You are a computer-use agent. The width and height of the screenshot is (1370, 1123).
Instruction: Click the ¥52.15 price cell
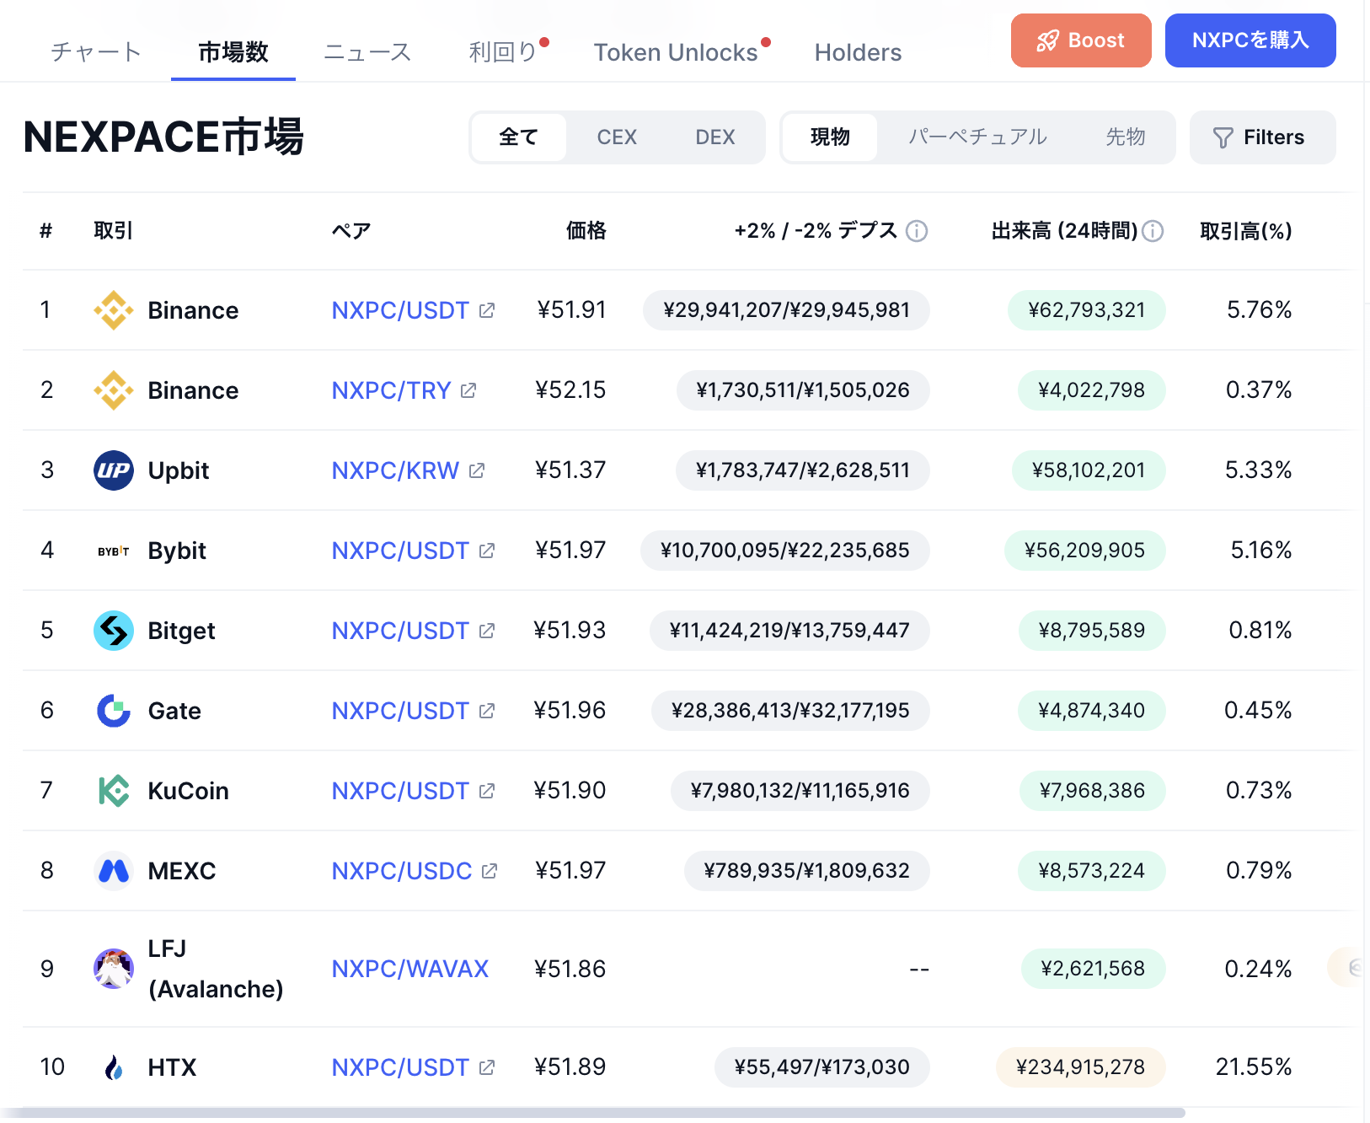pos(570,390)
